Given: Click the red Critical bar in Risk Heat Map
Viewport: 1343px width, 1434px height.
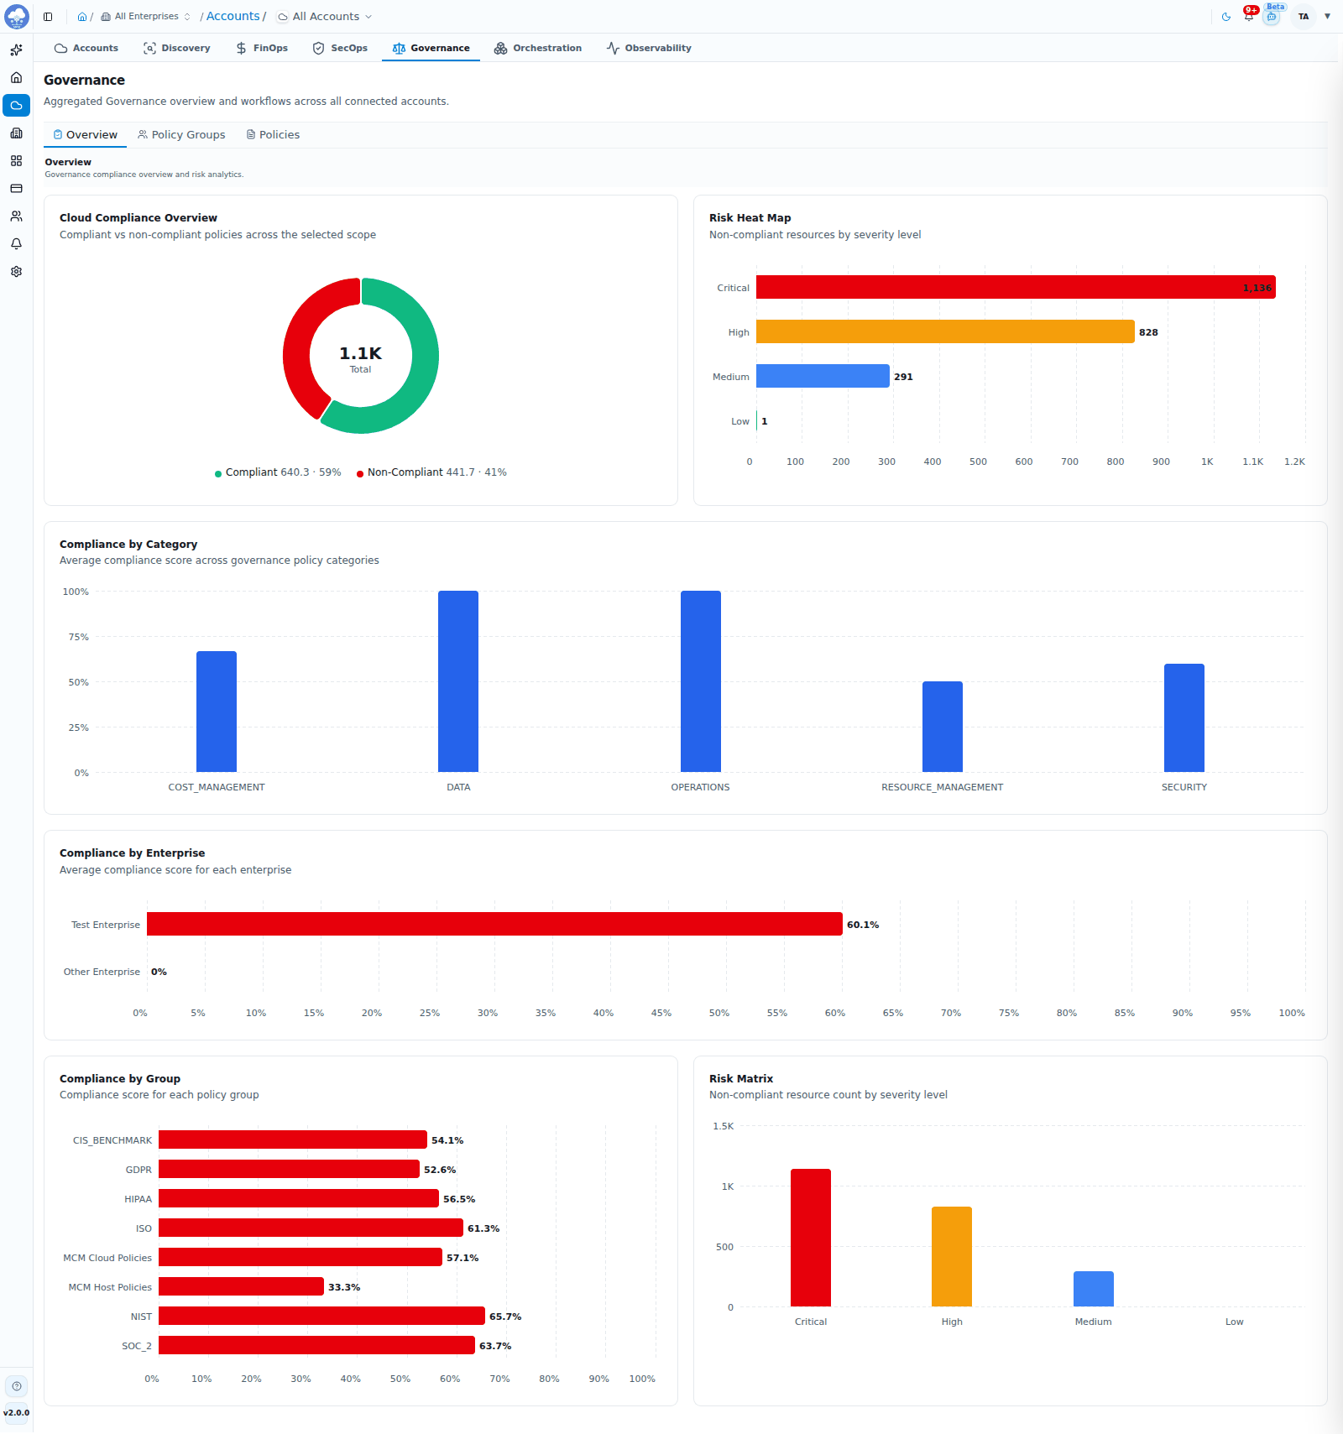Looking at the screenshot, I should coord(1016,287).
